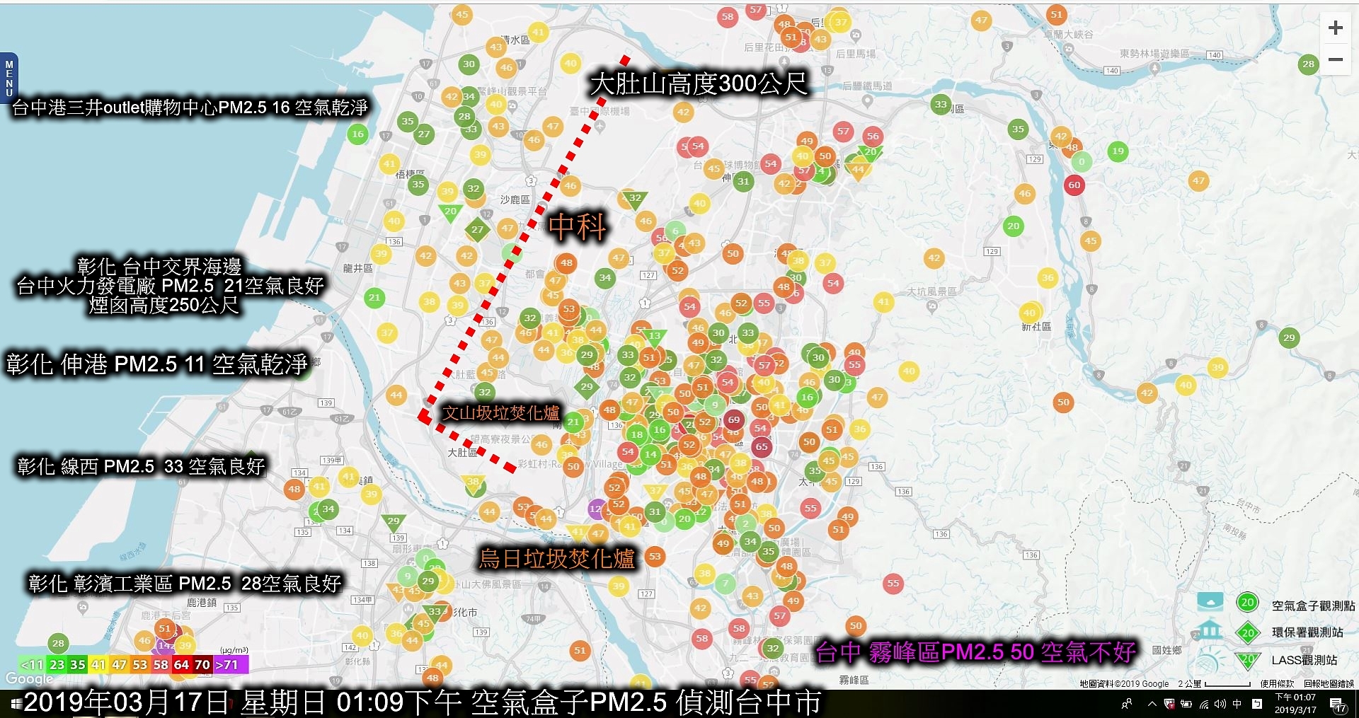The height and width of the screenshot is (718, 1359).
Task: Expand hidden system tray icons chevron
Action: (1152, 704)
